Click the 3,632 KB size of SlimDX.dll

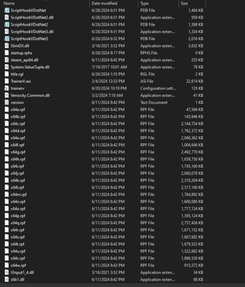[x=196, y=46]
